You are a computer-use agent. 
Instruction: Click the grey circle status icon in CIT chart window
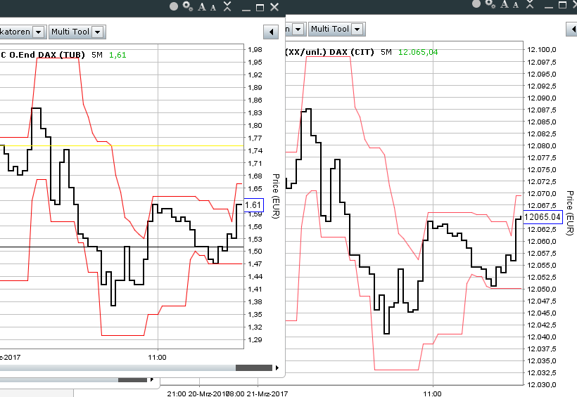pyautogui.click(x=476, y=4)
